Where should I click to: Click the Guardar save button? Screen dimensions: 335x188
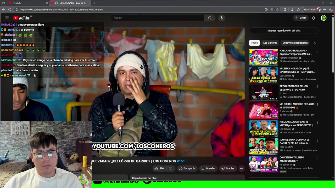point(208,168)
